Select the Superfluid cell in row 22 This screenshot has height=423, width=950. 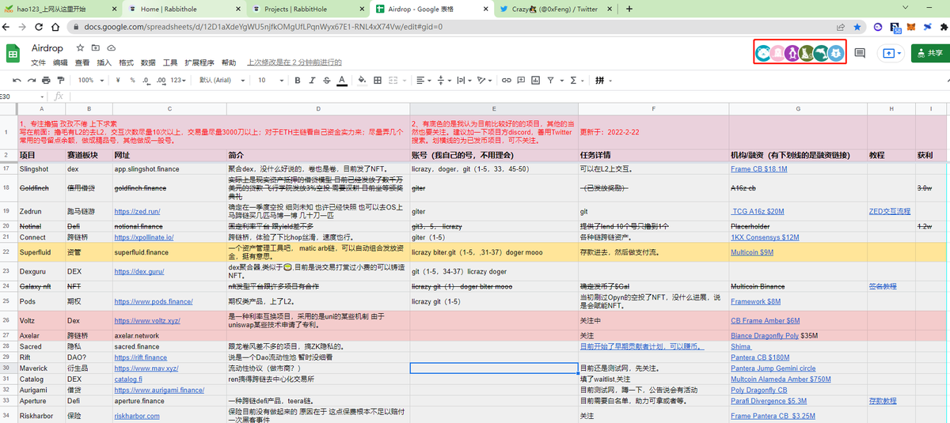(x=40, y=252)
